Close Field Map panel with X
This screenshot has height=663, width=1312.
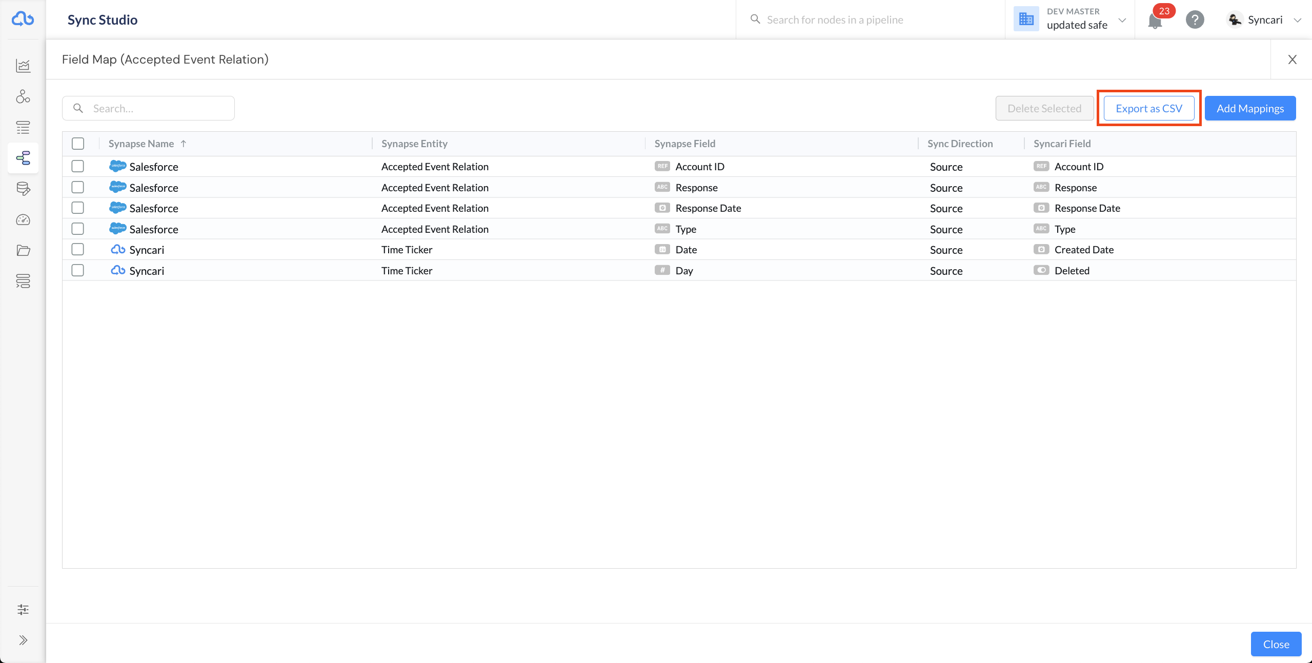tap(1293, 59)
